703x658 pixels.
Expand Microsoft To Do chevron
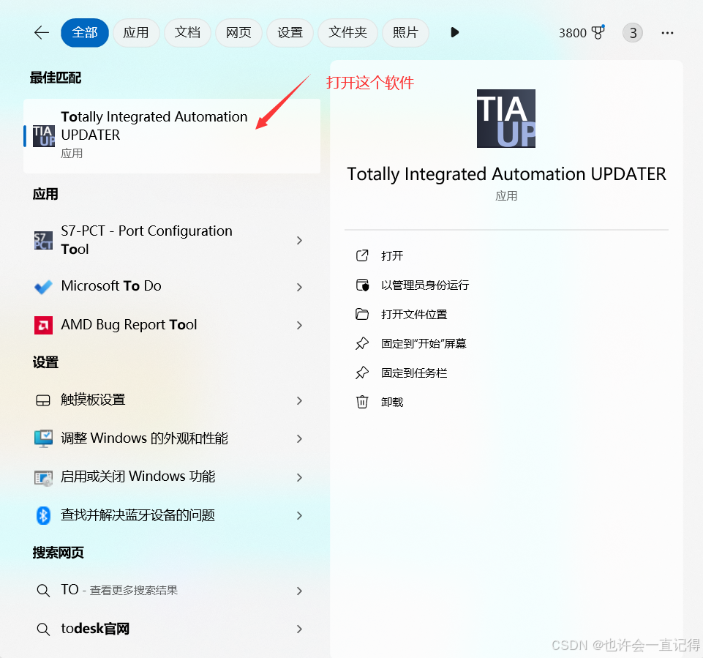click(299, 287)
